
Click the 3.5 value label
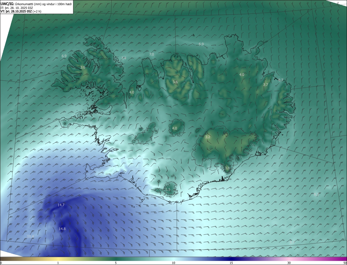[x=168, y=189]
